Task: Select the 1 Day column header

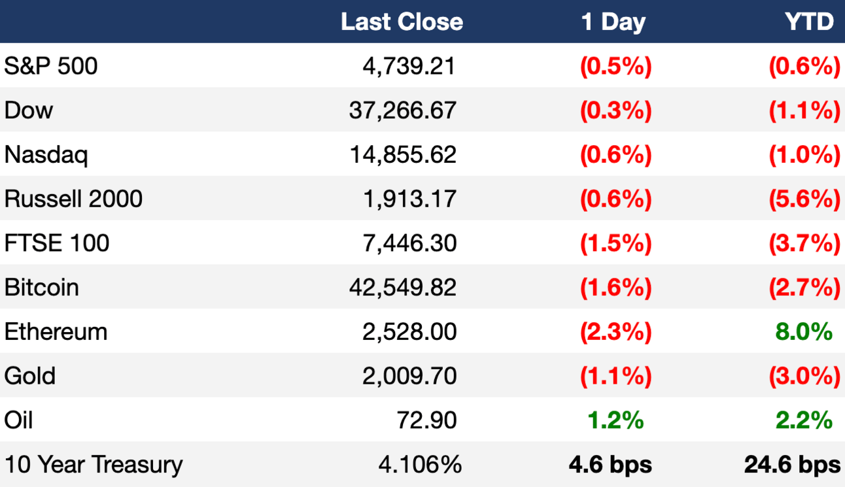Action: (613, 22)
